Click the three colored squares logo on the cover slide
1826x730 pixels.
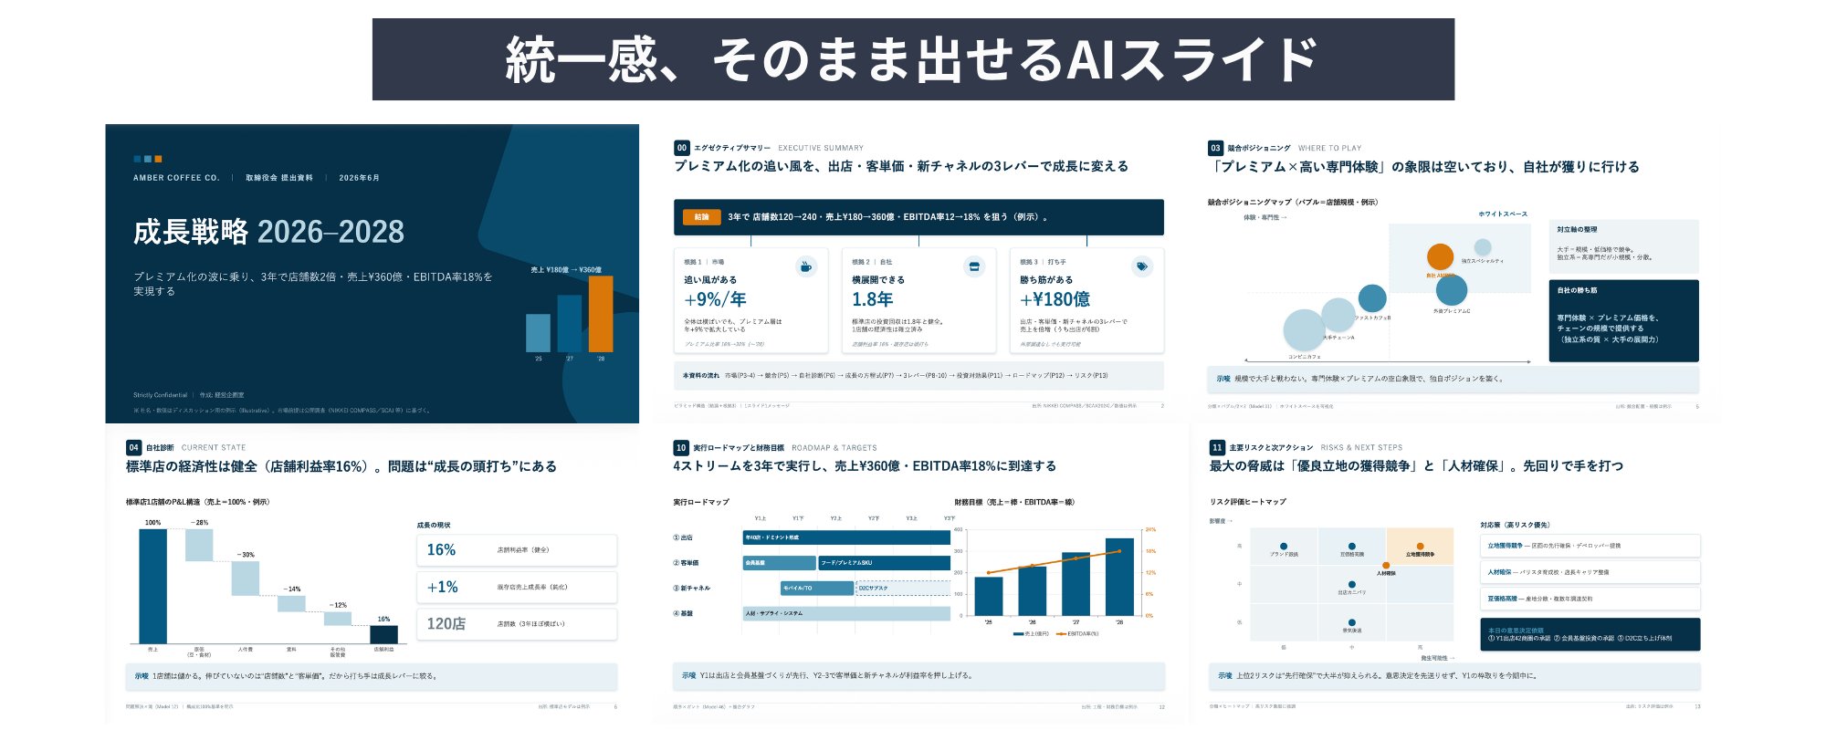148,159
